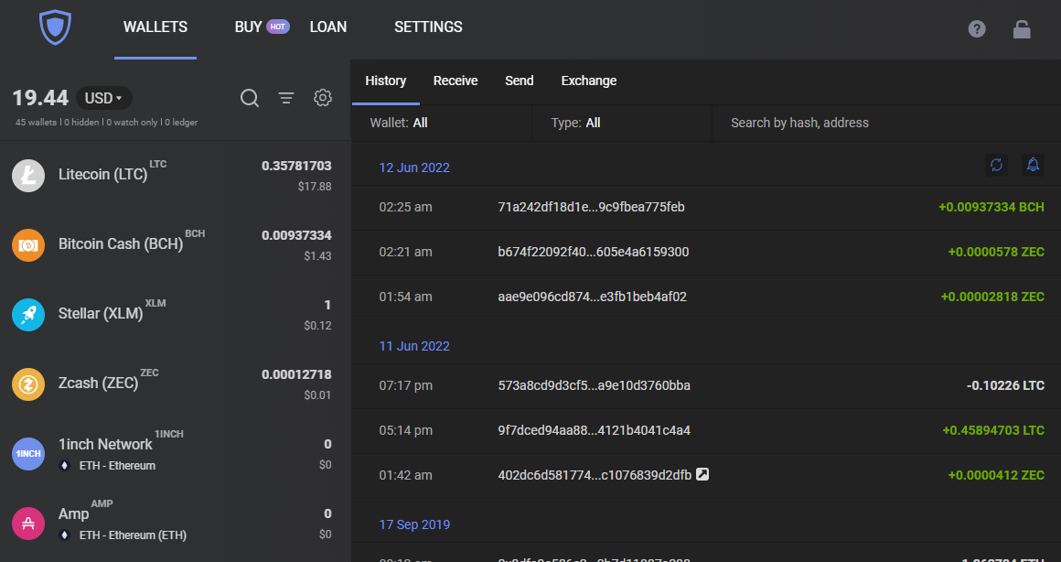Click the +0.45894703 LTC amount

(x=993, y=430)
